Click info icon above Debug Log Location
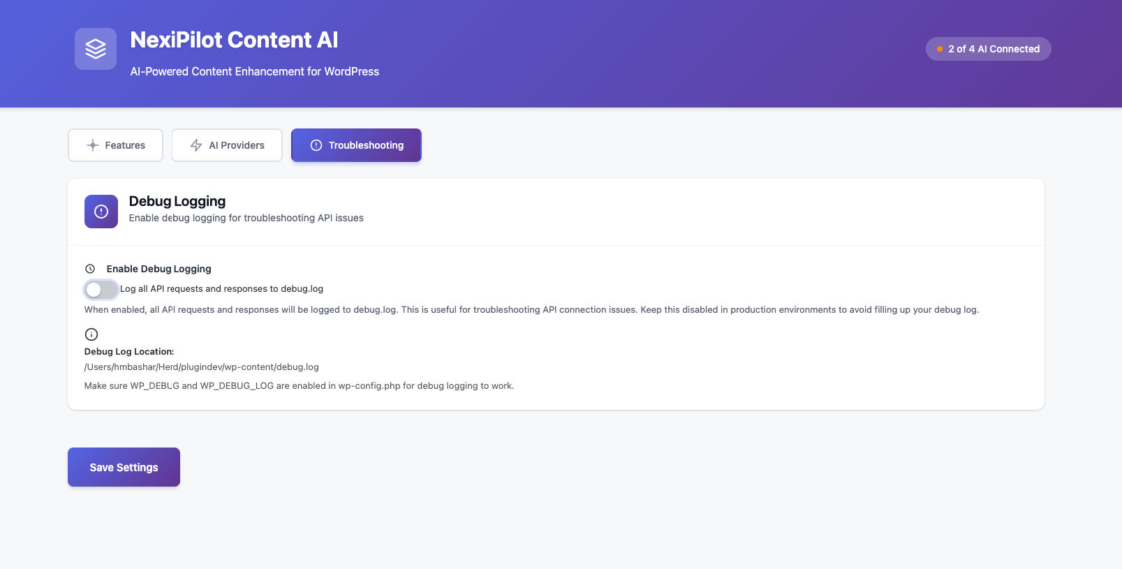This screenshot has height=569, width=1122. [91, 334]
